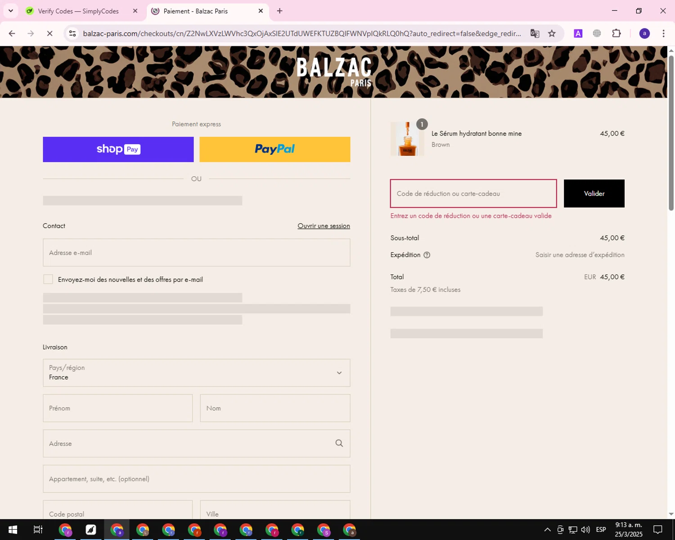Open the purple A extension icon

[578, 33]
